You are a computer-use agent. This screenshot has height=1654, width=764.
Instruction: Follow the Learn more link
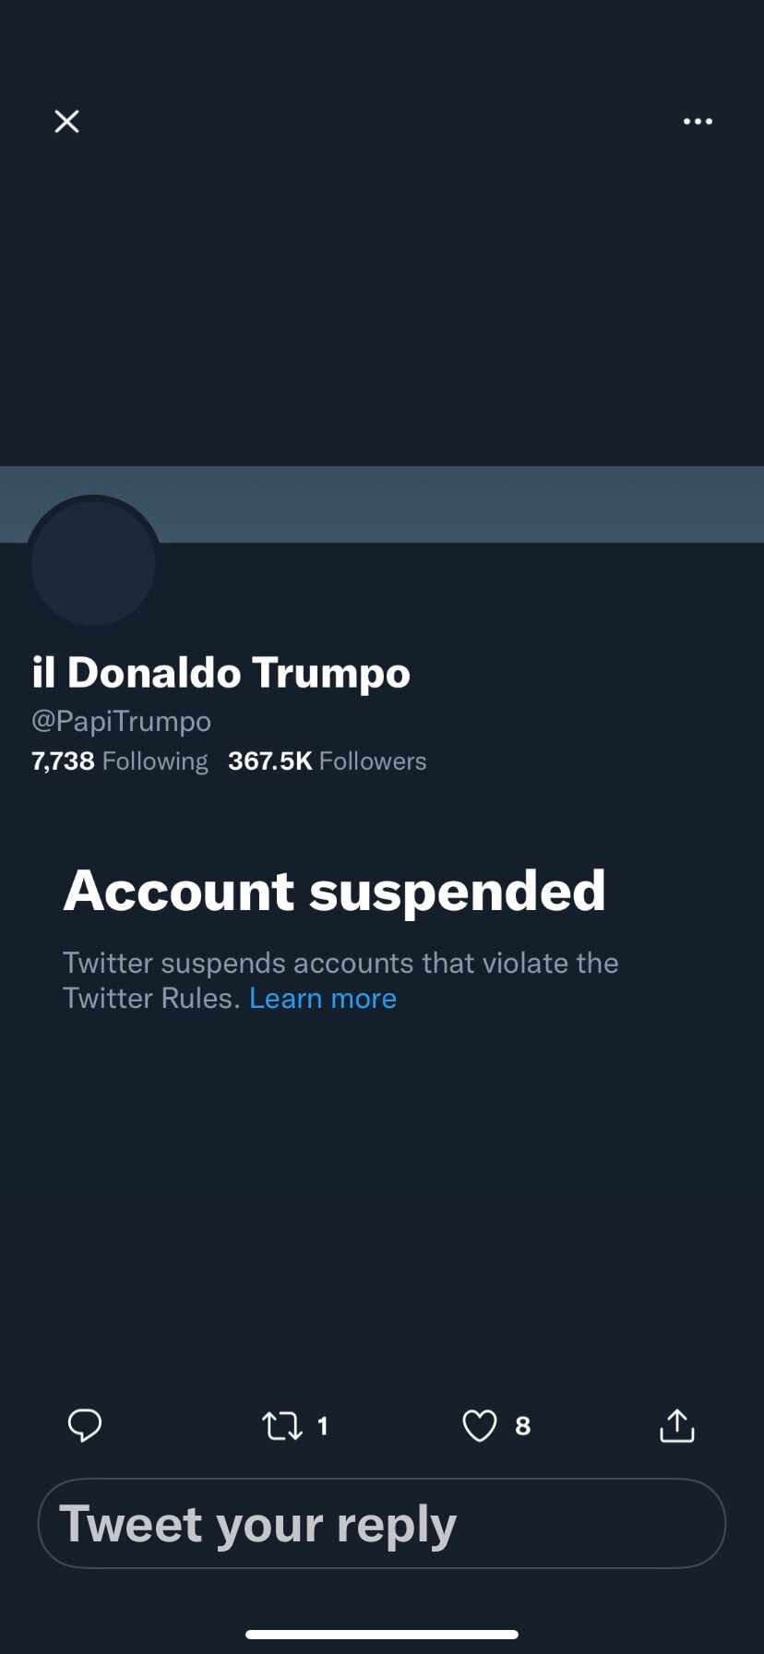tap(323, 998)
